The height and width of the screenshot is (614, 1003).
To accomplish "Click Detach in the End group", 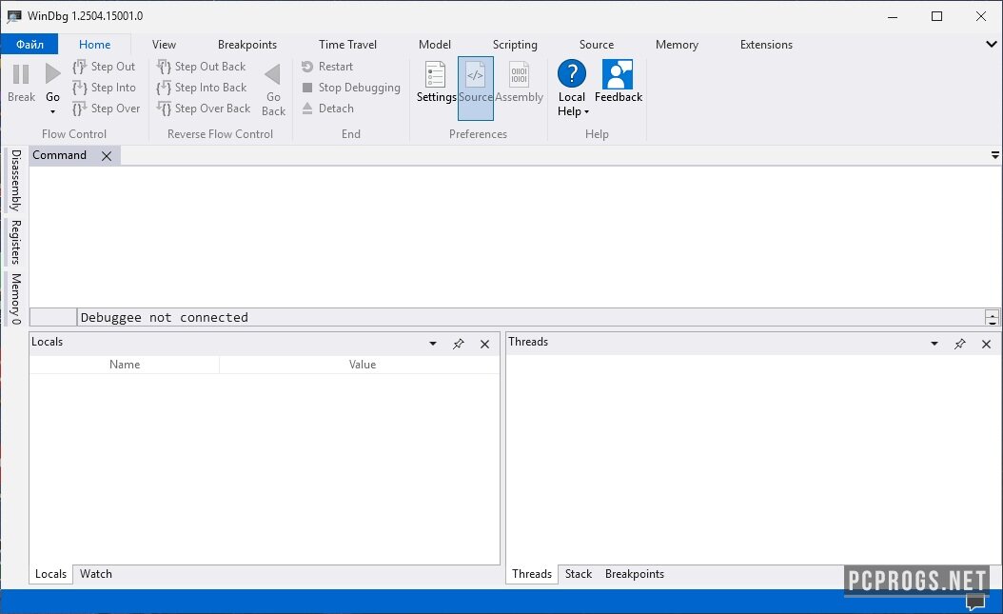I will (x=328, y=109).
